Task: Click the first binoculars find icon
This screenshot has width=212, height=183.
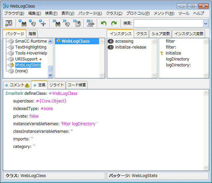Action: tap(22, 23)
